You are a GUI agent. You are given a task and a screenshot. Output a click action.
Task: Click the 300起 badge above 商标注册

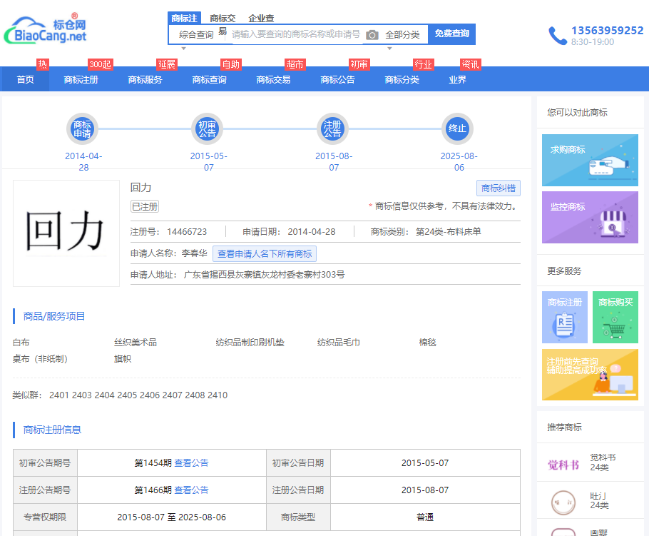click(100, 64)
